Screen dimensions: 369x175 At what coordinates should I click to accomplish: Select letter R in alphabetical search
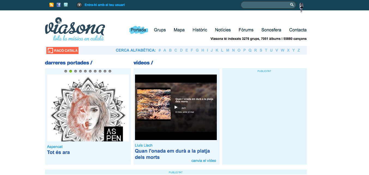click(256, 50)
